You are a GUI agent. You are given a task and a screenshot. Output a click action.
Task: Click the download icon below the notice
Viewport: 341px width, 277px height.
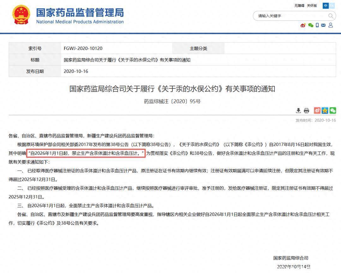pos(298,111)
